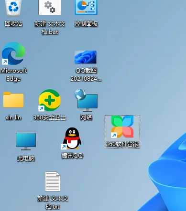Select the This PC (此电脑) icon
Image resolution: width=186 pixels, height=211 pixels.
click(26, 142)
